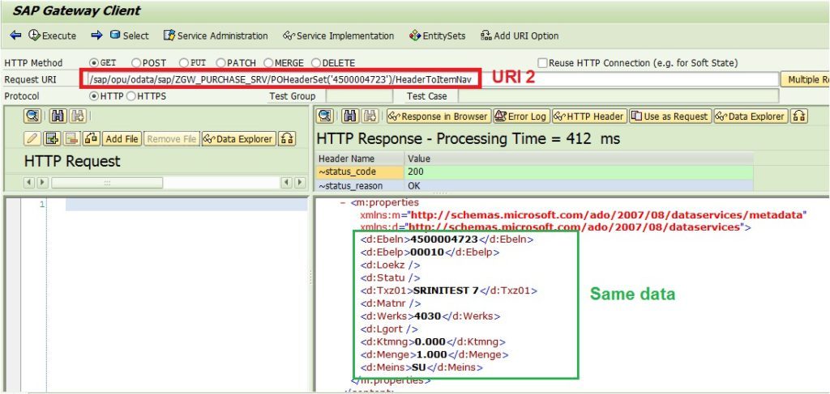The width and height of the screenshot is (830, 394).
Task: Click Find Next icon in request pane
Action: pos(77,117)
